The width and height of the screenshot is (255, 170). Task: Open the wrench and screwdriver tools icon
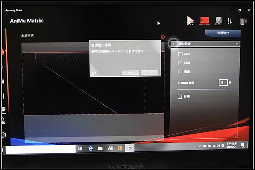tap(229, 21)
